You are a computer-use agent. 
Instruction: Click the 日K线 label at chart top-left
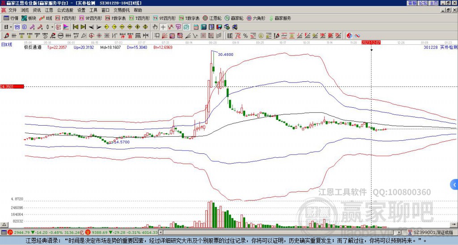7,45
